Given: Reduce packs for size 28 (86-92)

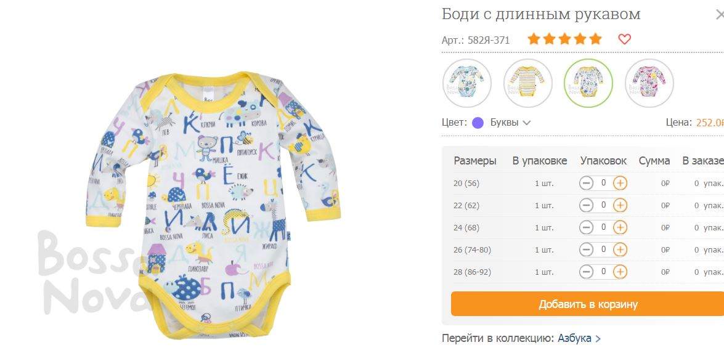Looking at the screenshot, I should [x=586, y=272].
